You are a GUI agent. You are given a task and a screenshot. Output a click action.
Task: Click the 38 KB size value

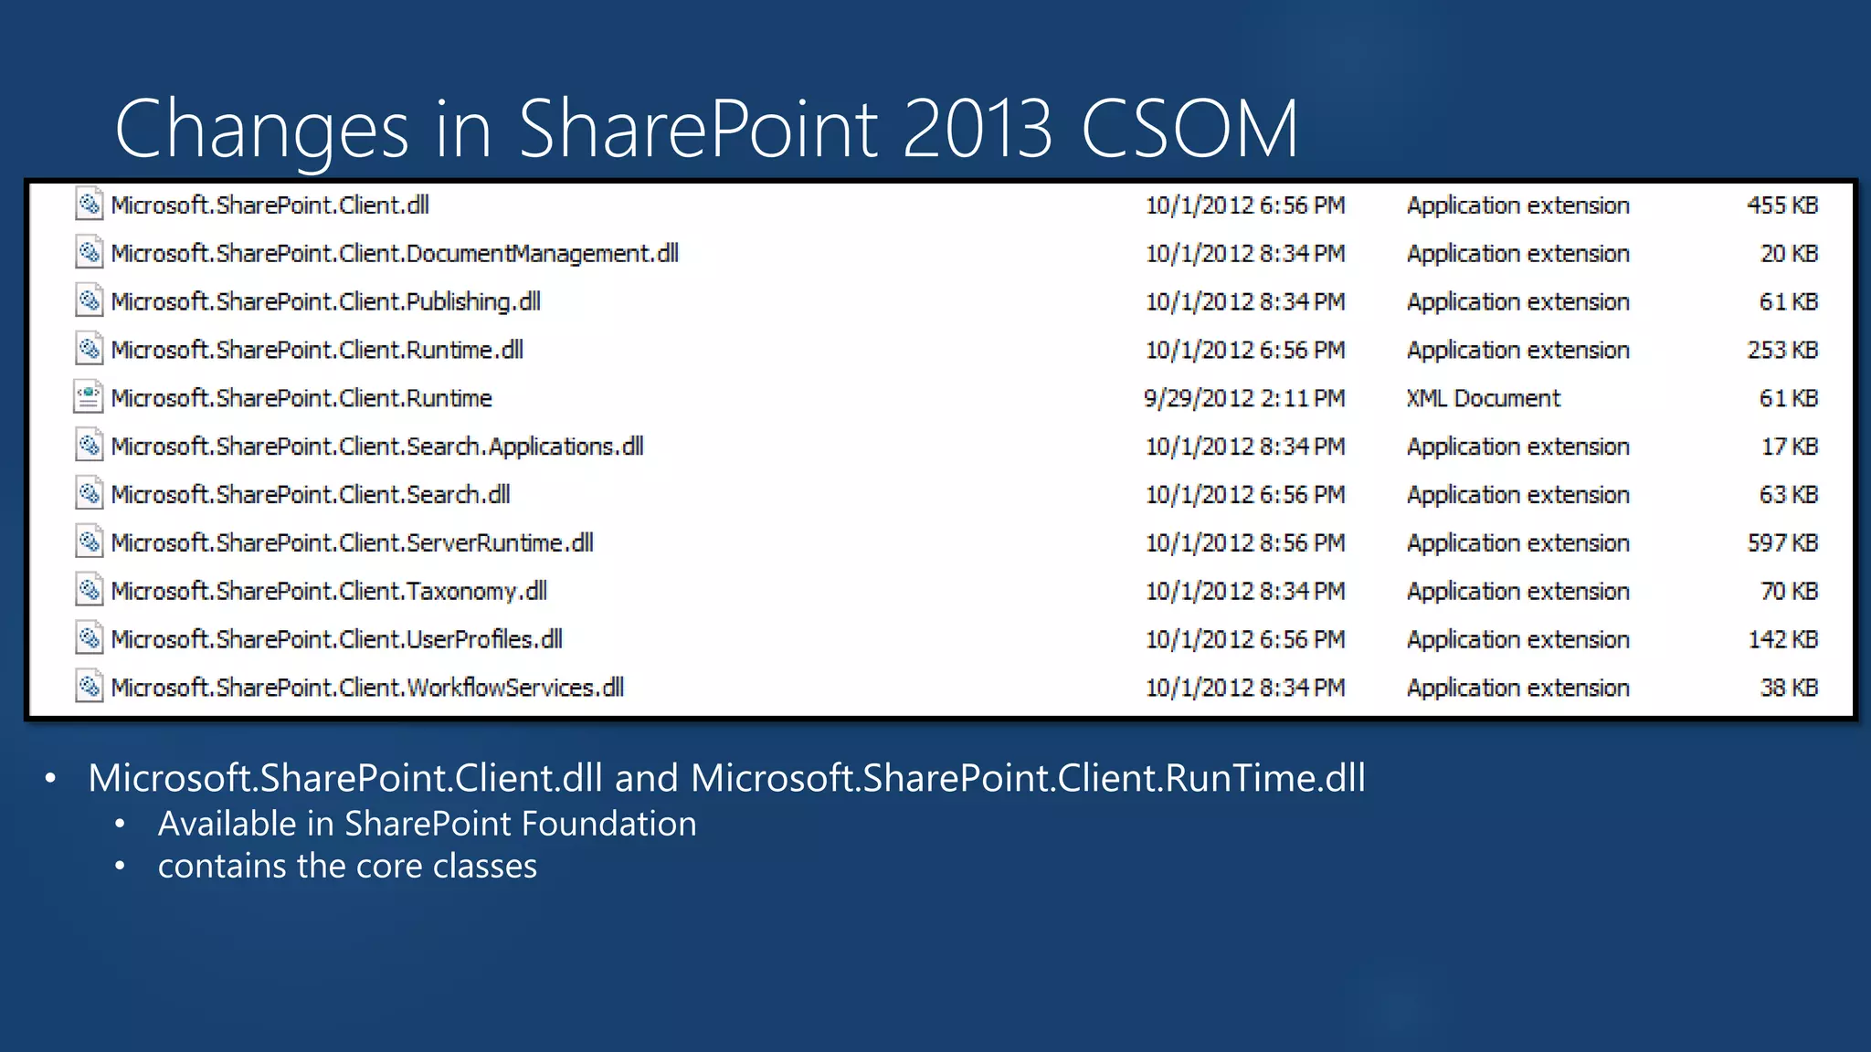[1789, 688]
